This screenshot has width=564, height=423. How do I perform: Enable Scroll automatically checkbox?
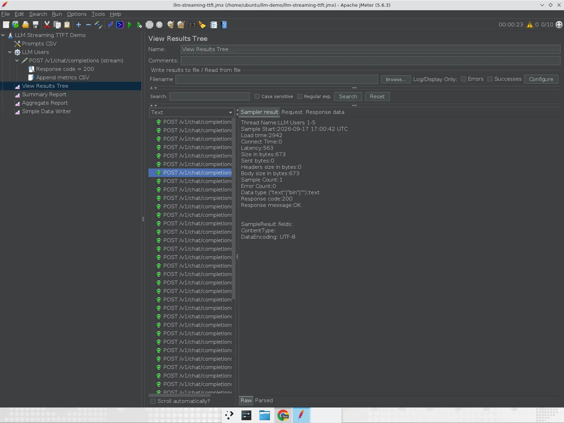(x=153, y=401)
